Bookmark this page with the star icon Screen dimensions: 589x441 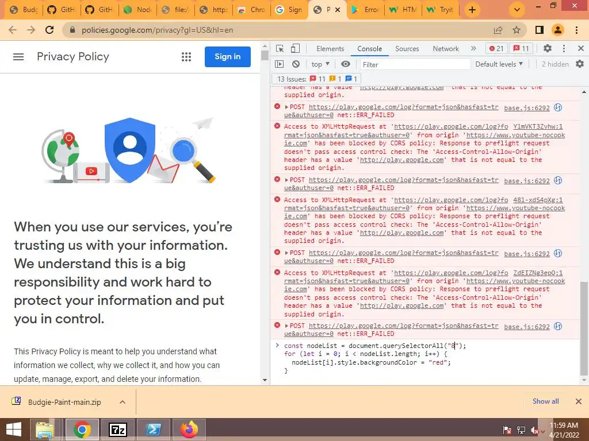coord(517,30)
